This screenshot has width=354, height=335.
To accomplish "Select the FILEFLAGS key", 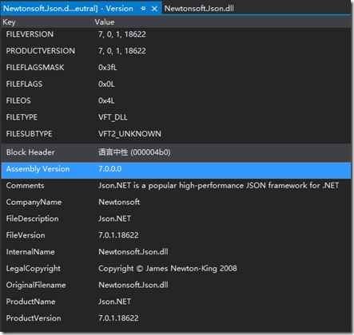I will click(24, 84).
